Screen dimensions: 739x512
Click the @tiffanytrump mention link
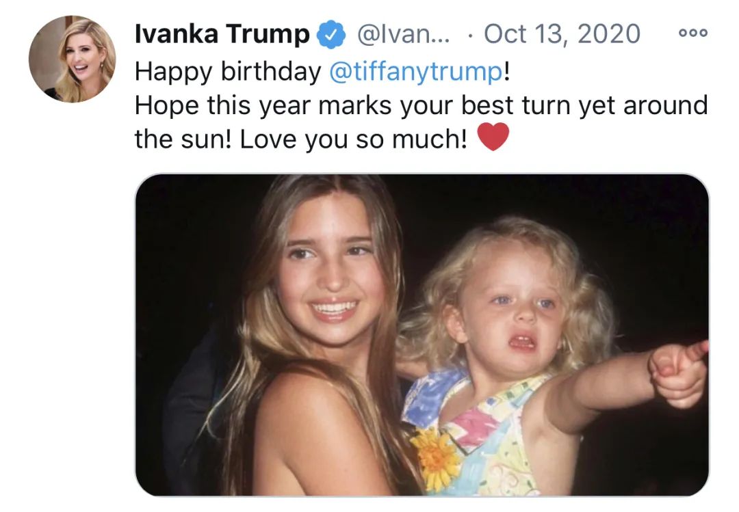coord(416,71)
